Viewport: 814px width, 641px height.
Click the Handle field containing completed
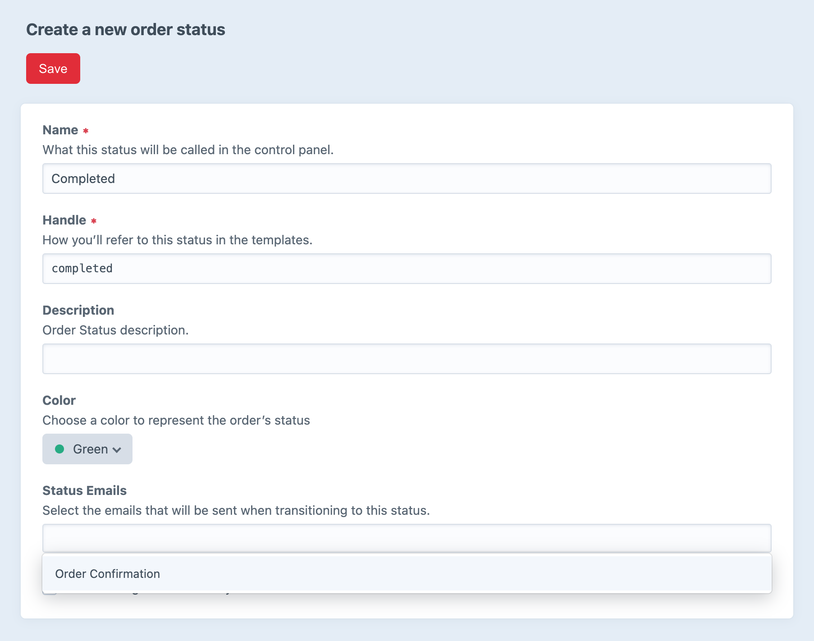point(407,269)
